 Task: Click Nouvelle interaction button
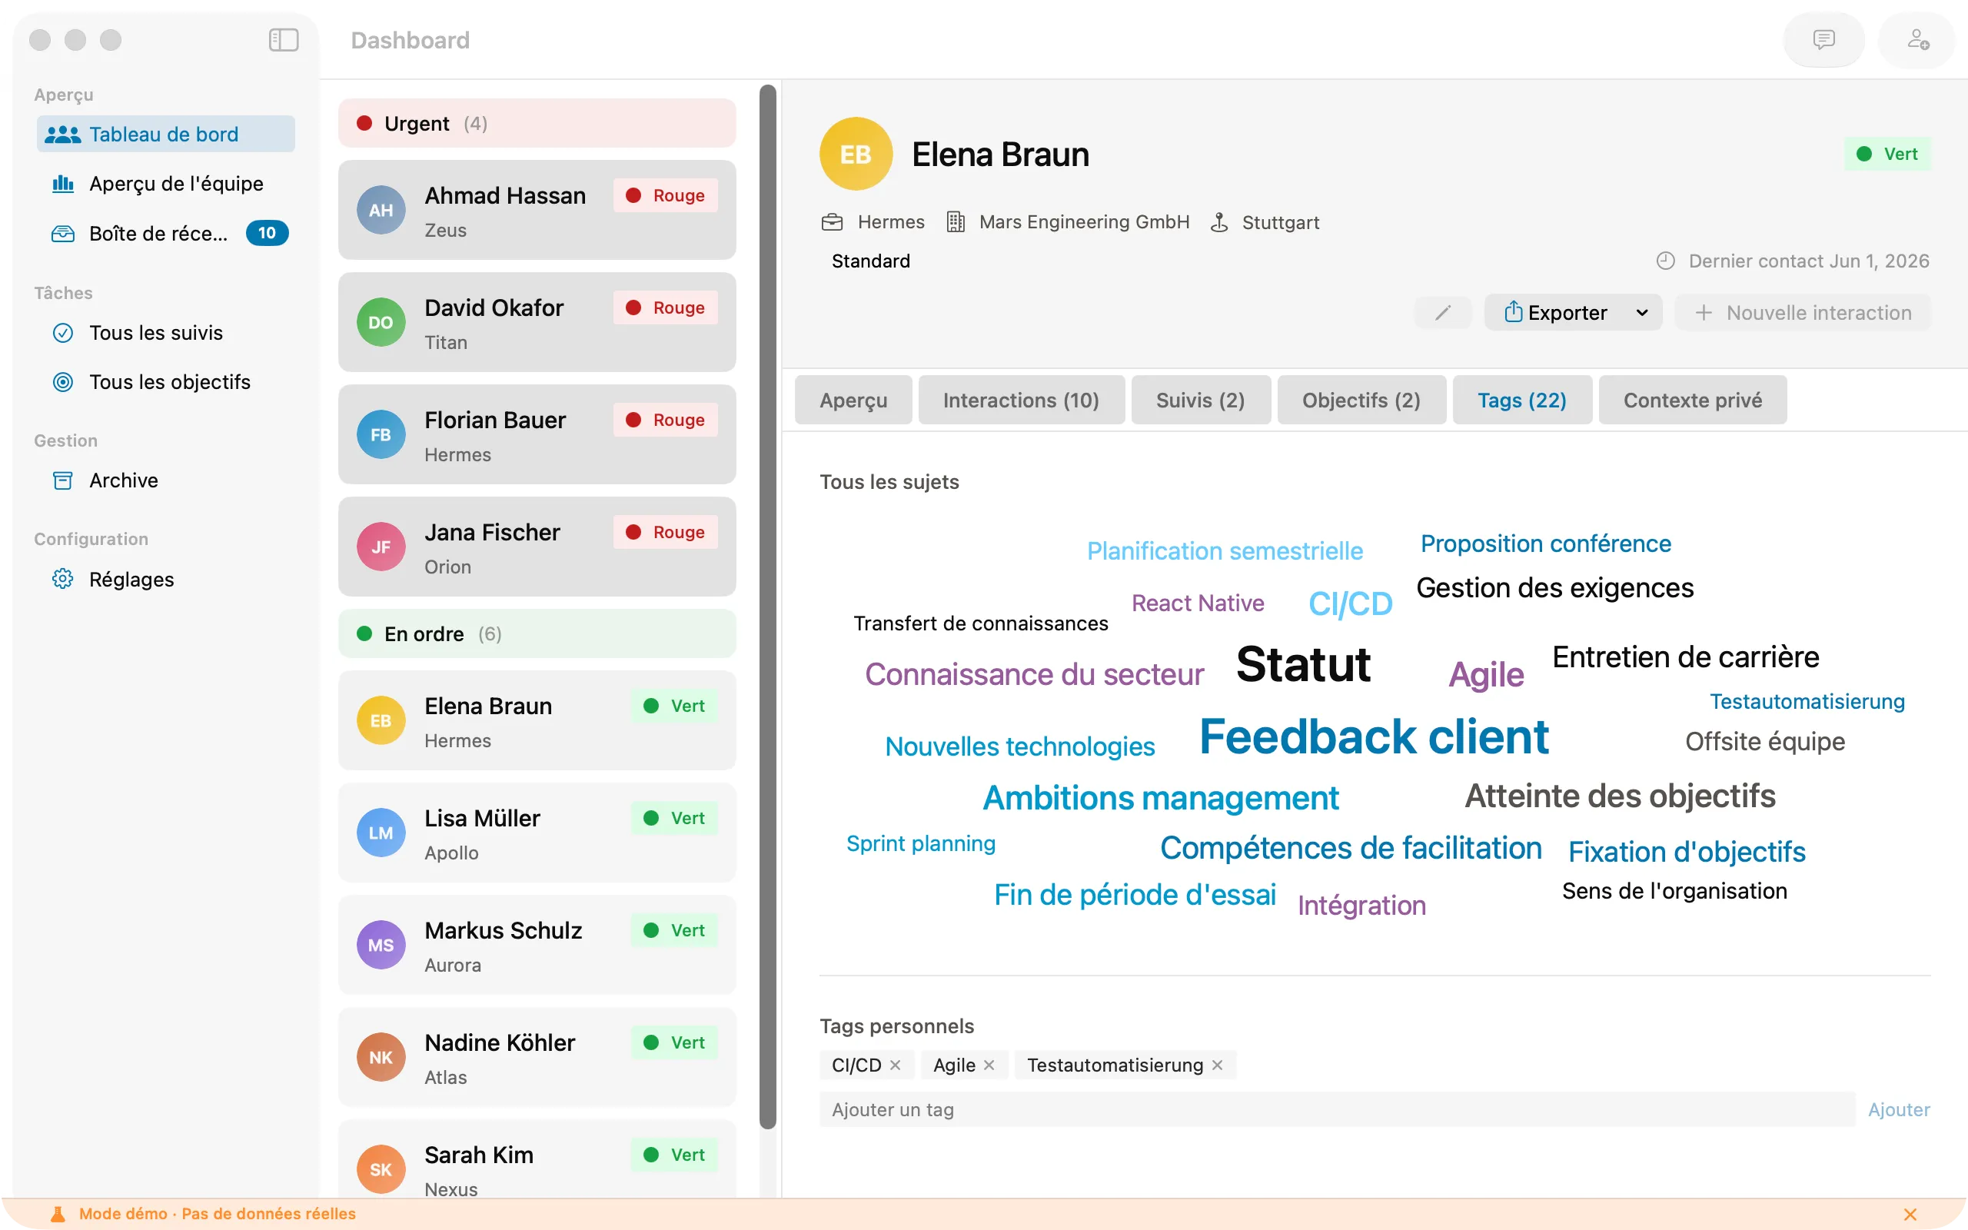[1803, 313]
